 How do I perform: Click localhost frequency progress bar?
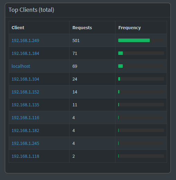[x=141, y=66]
